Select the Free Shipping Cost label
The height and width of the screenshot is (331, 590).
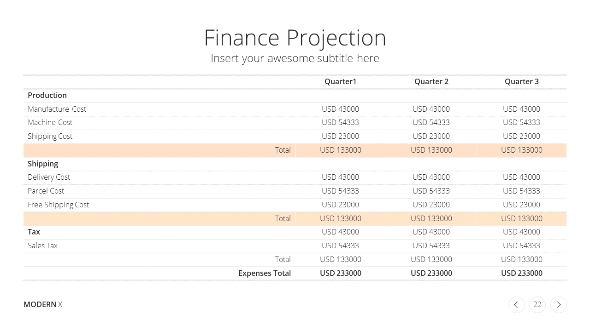[59, 205]
